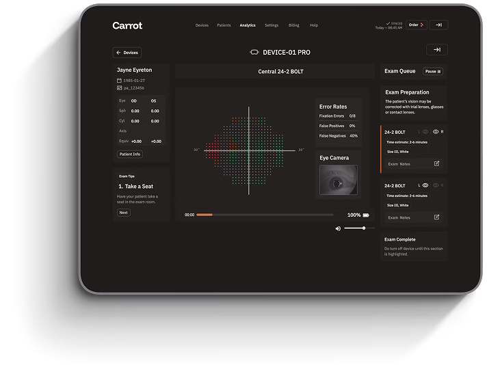The width and height of the screenshot is (487, 365).
Task: Switch to the Analytics menu item
Action: 248,25
